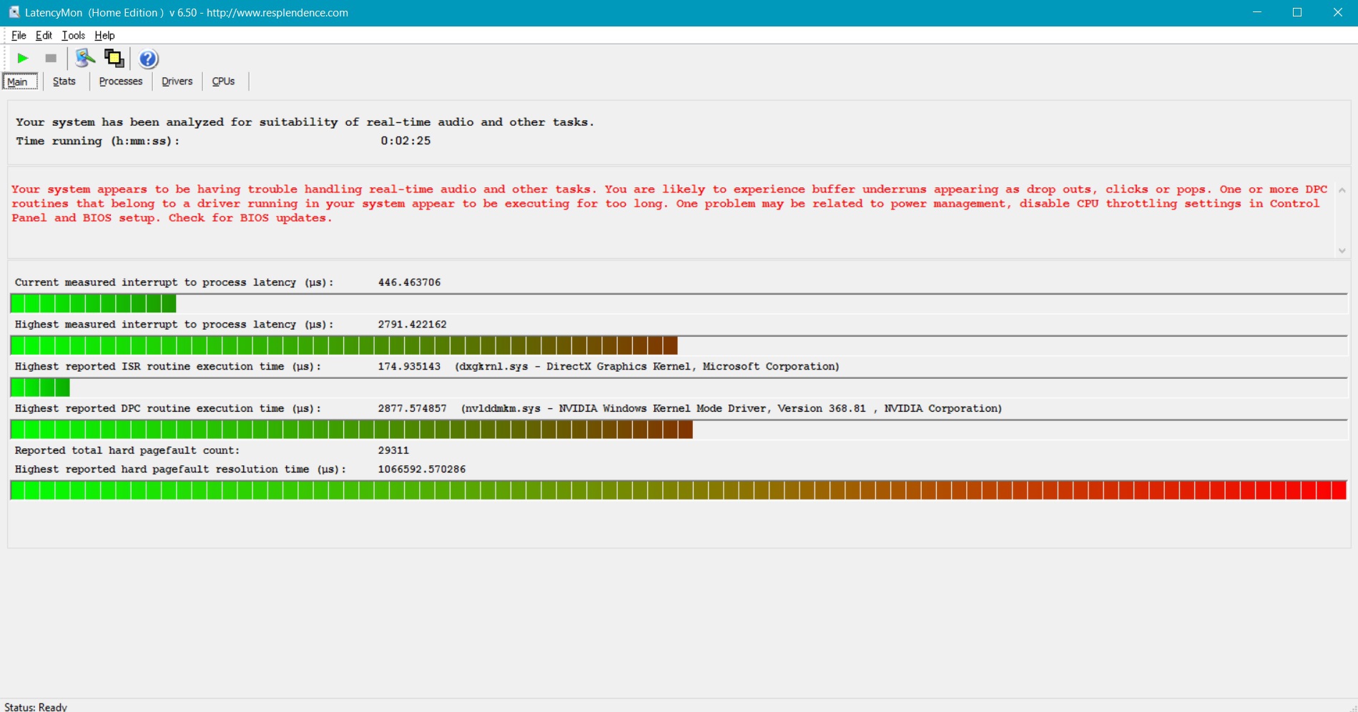Image resolution: width=1358 pixels, height=712 pixels.
Task: Select pagefault resolution value 1066592.570286
Action: click(x=421, y=470)
